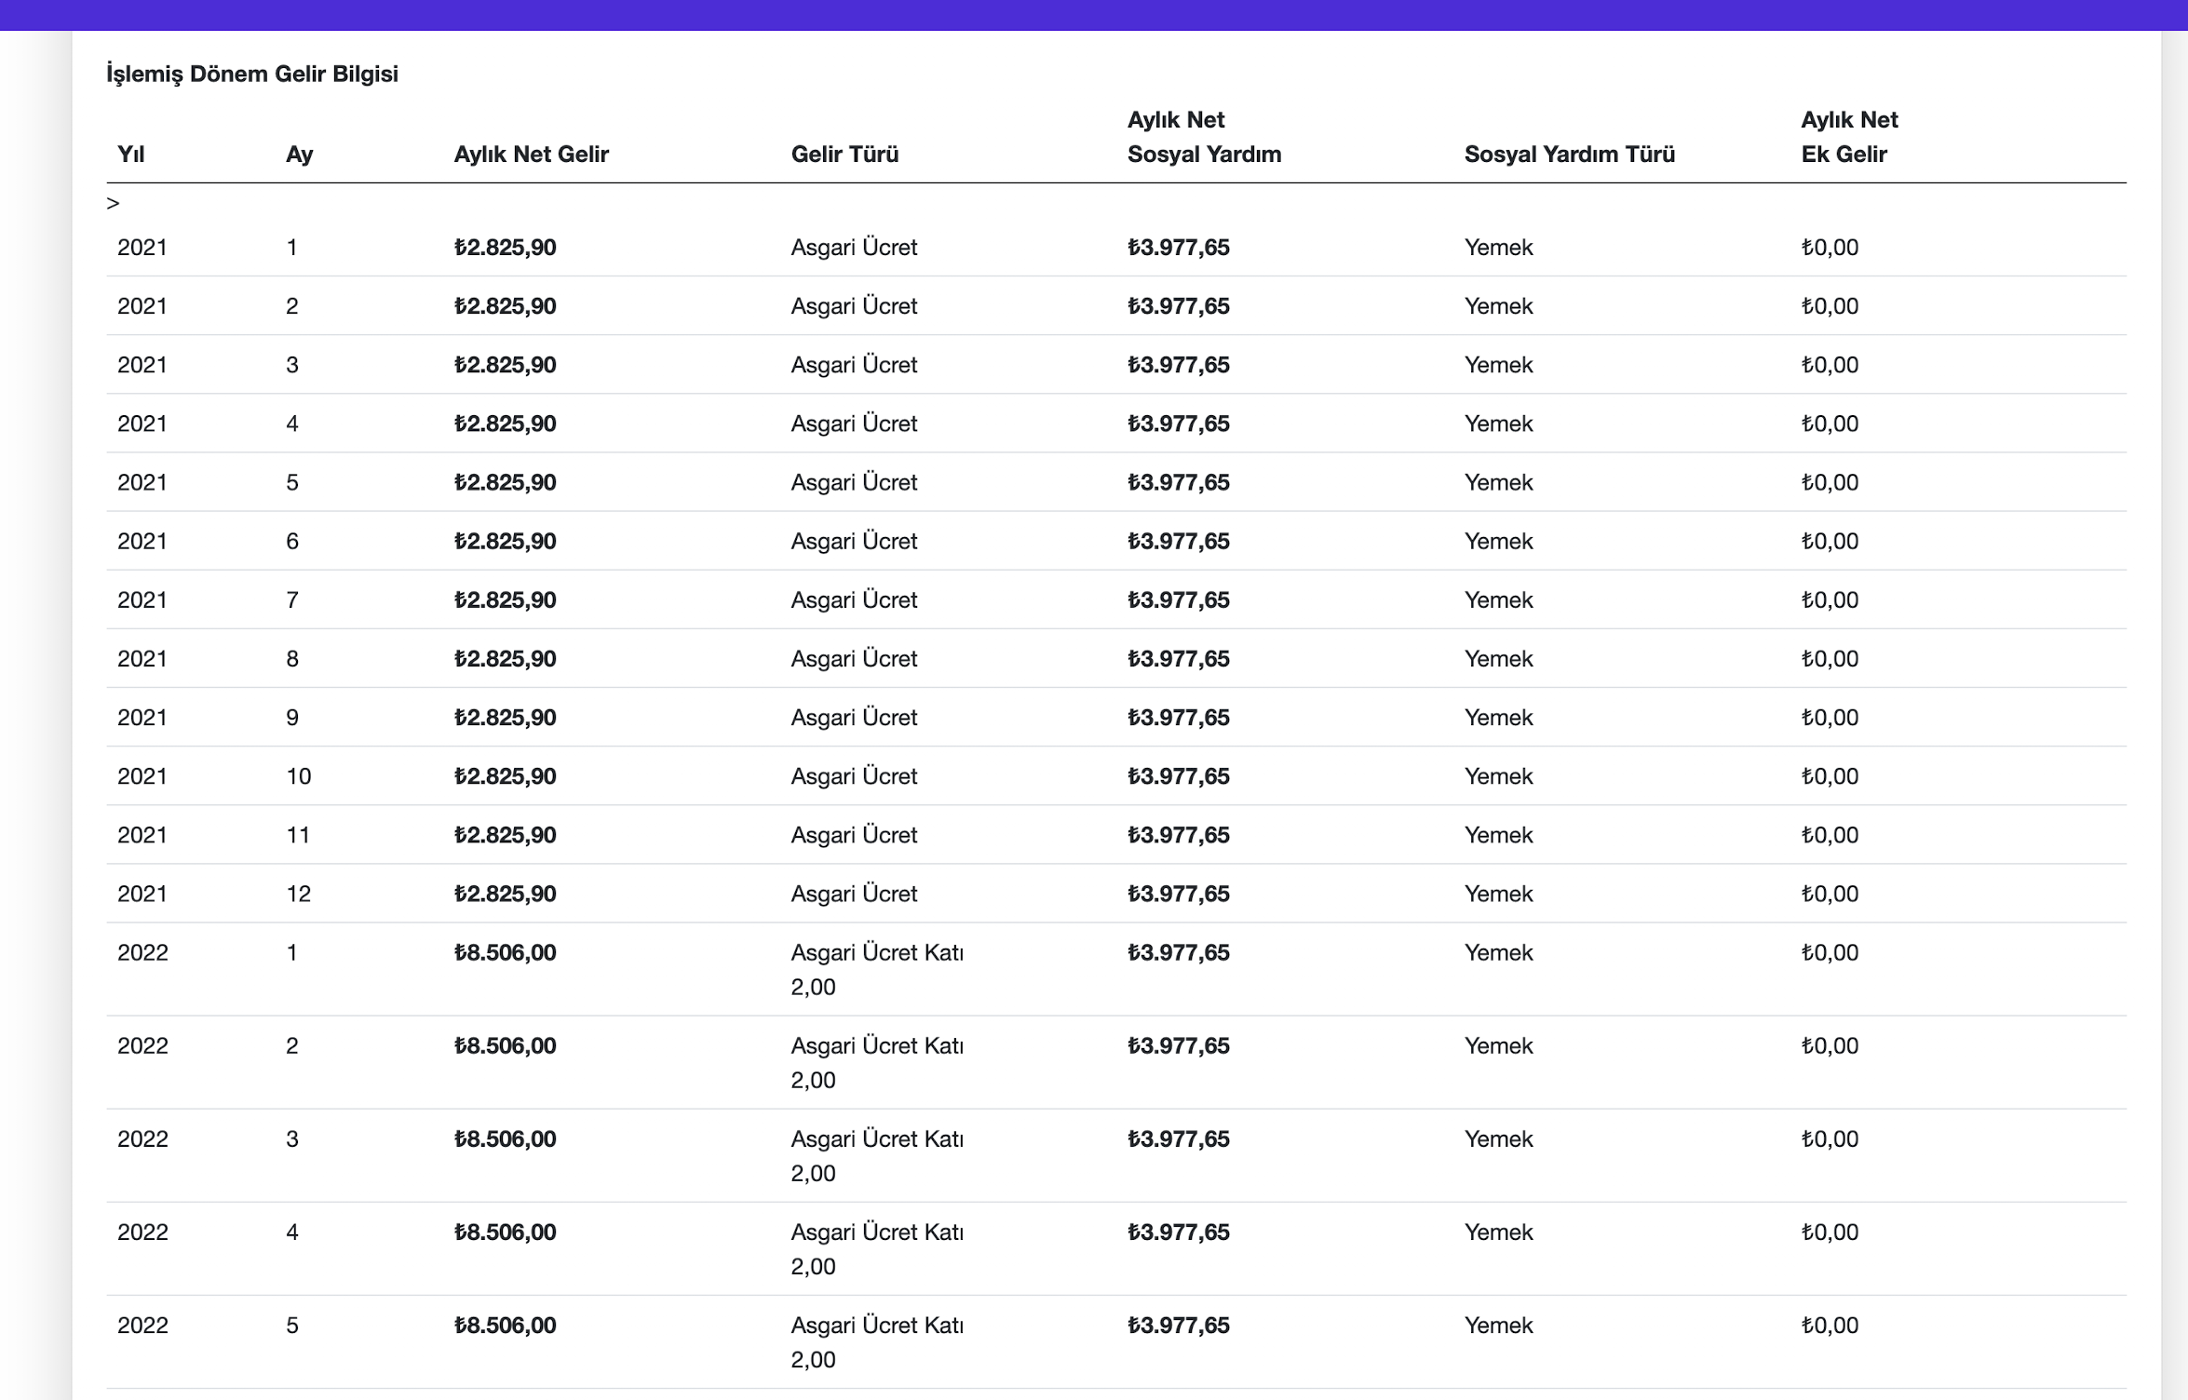Click the 'Gelir Türü' column header
The height and width of the screenshot is (1400, 2188).
[844, 155]
